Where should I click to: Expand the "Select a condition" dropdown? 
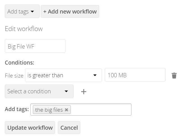(x=39, y=91)
